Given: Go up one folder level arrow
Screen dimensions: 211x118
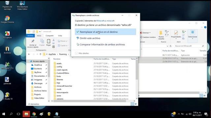Looking at the screenshot, I should coord(40,54).
